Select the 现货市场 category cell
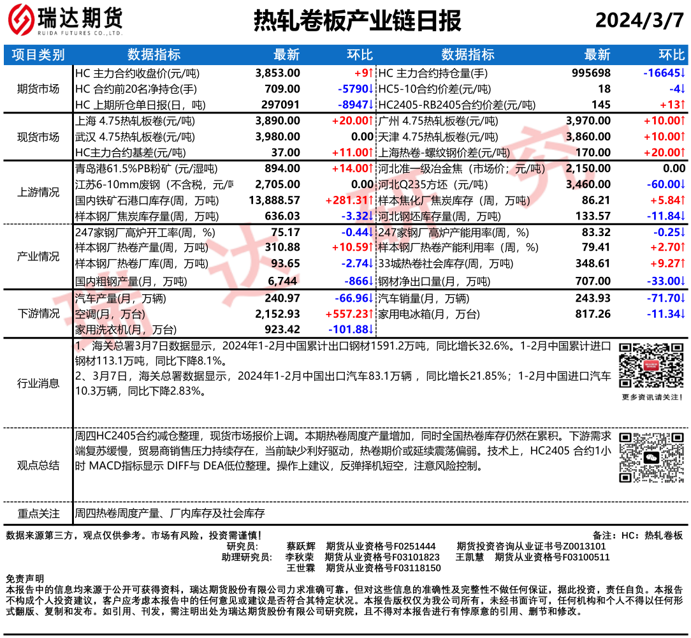The height and width of the screenshot is (638, 691). [38, 137]
